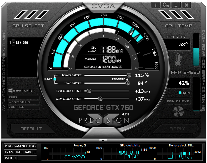Click the 1188 MHz GPU clock readout

coord(112,50)
